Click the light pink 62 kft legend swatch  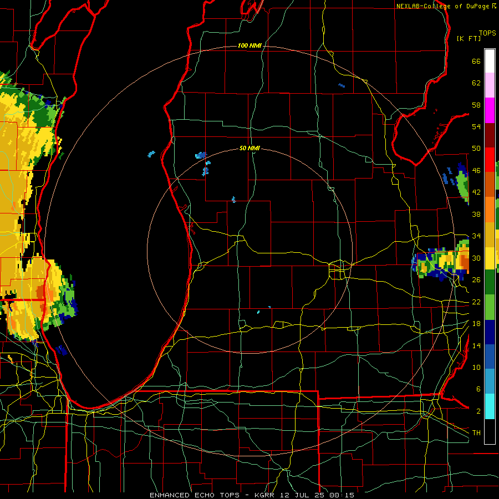click(490, 85)
